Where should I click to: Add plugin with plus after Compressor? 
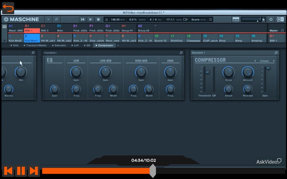[118, 45]
